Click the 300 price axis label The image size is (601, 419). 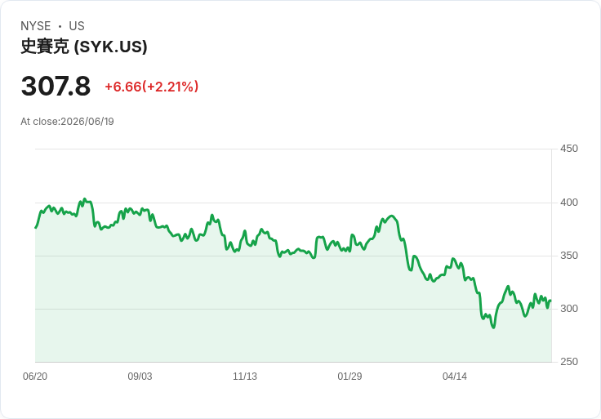569,309
